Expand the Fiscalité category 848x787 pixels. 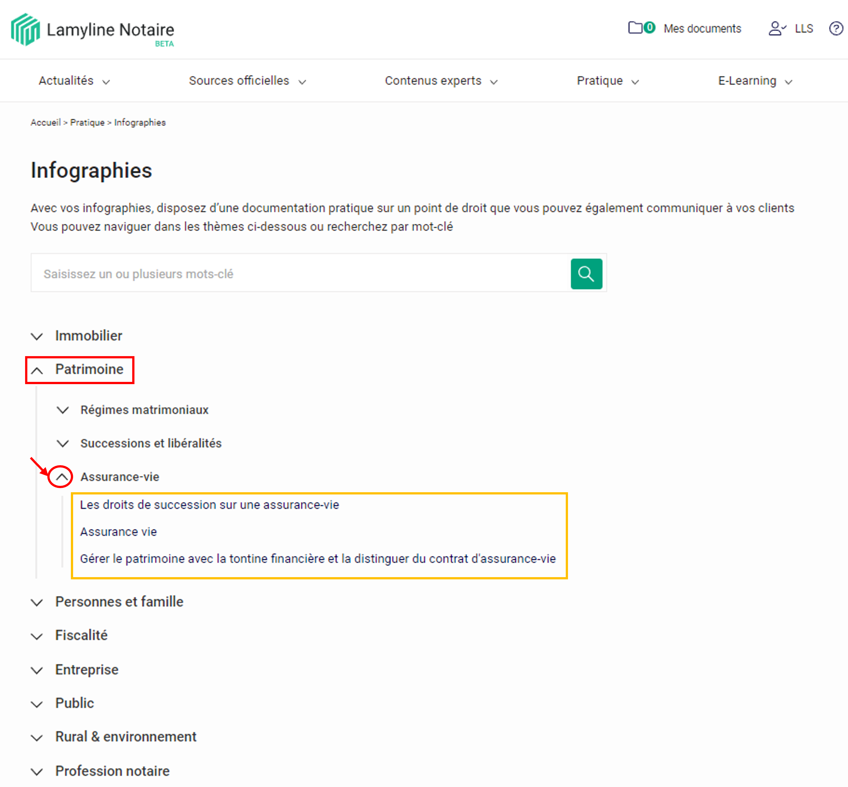(x=37, y=636)
